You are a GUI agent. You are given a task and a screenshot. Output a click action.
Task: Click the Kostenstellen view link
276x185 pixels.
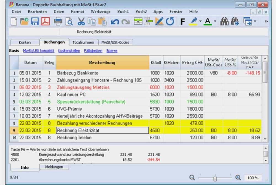point(69,51)
